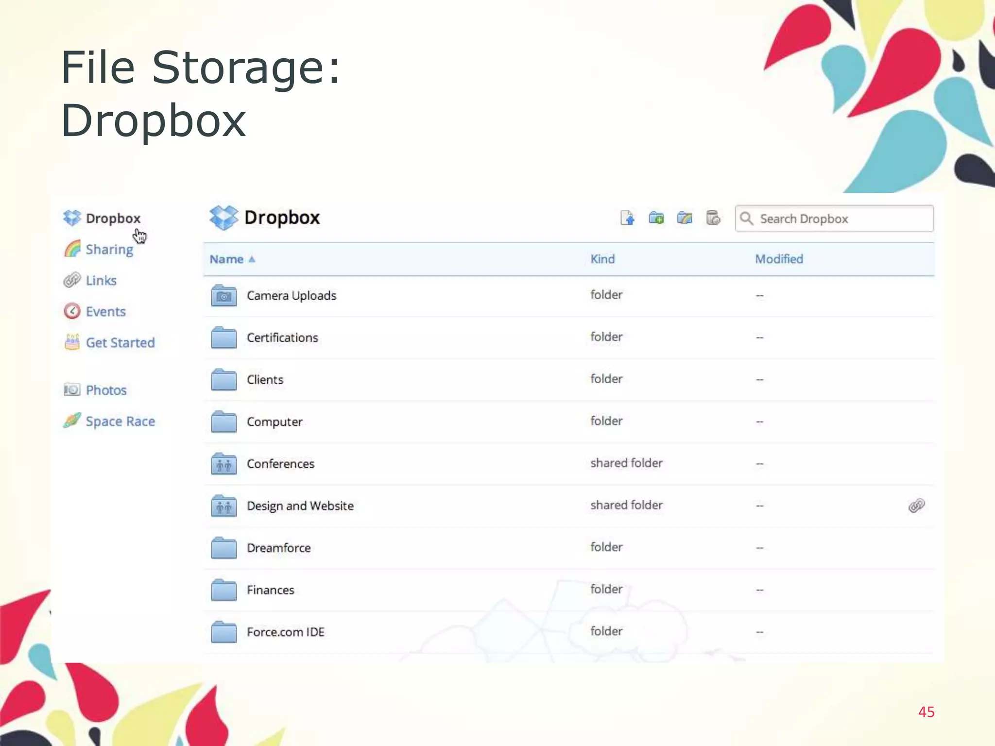Click the Dropbox page title heading

282,218
